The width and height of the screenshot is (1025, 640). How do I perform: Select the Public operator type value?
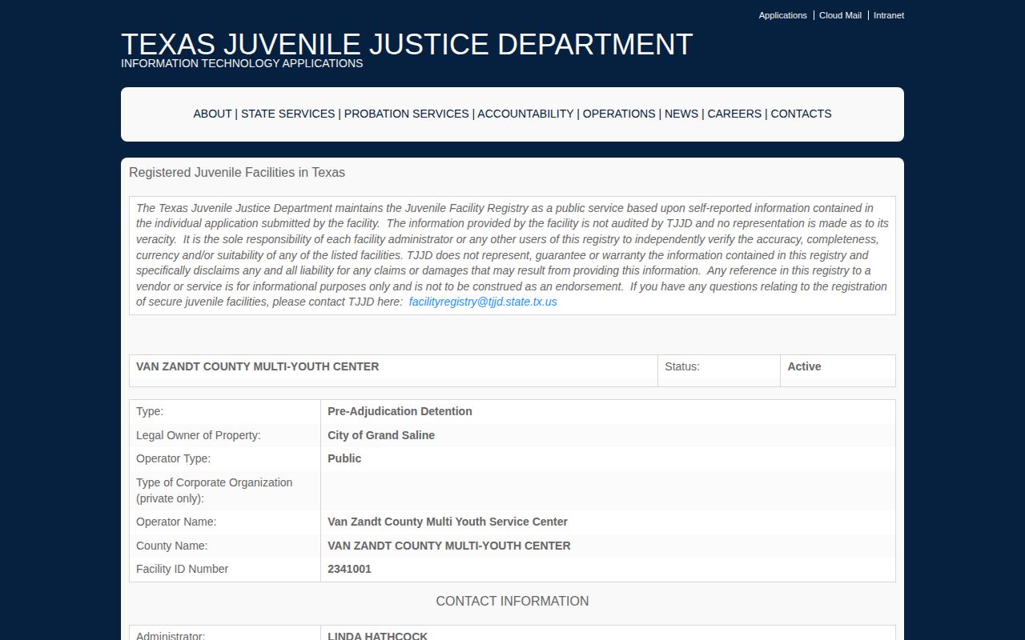344,458
